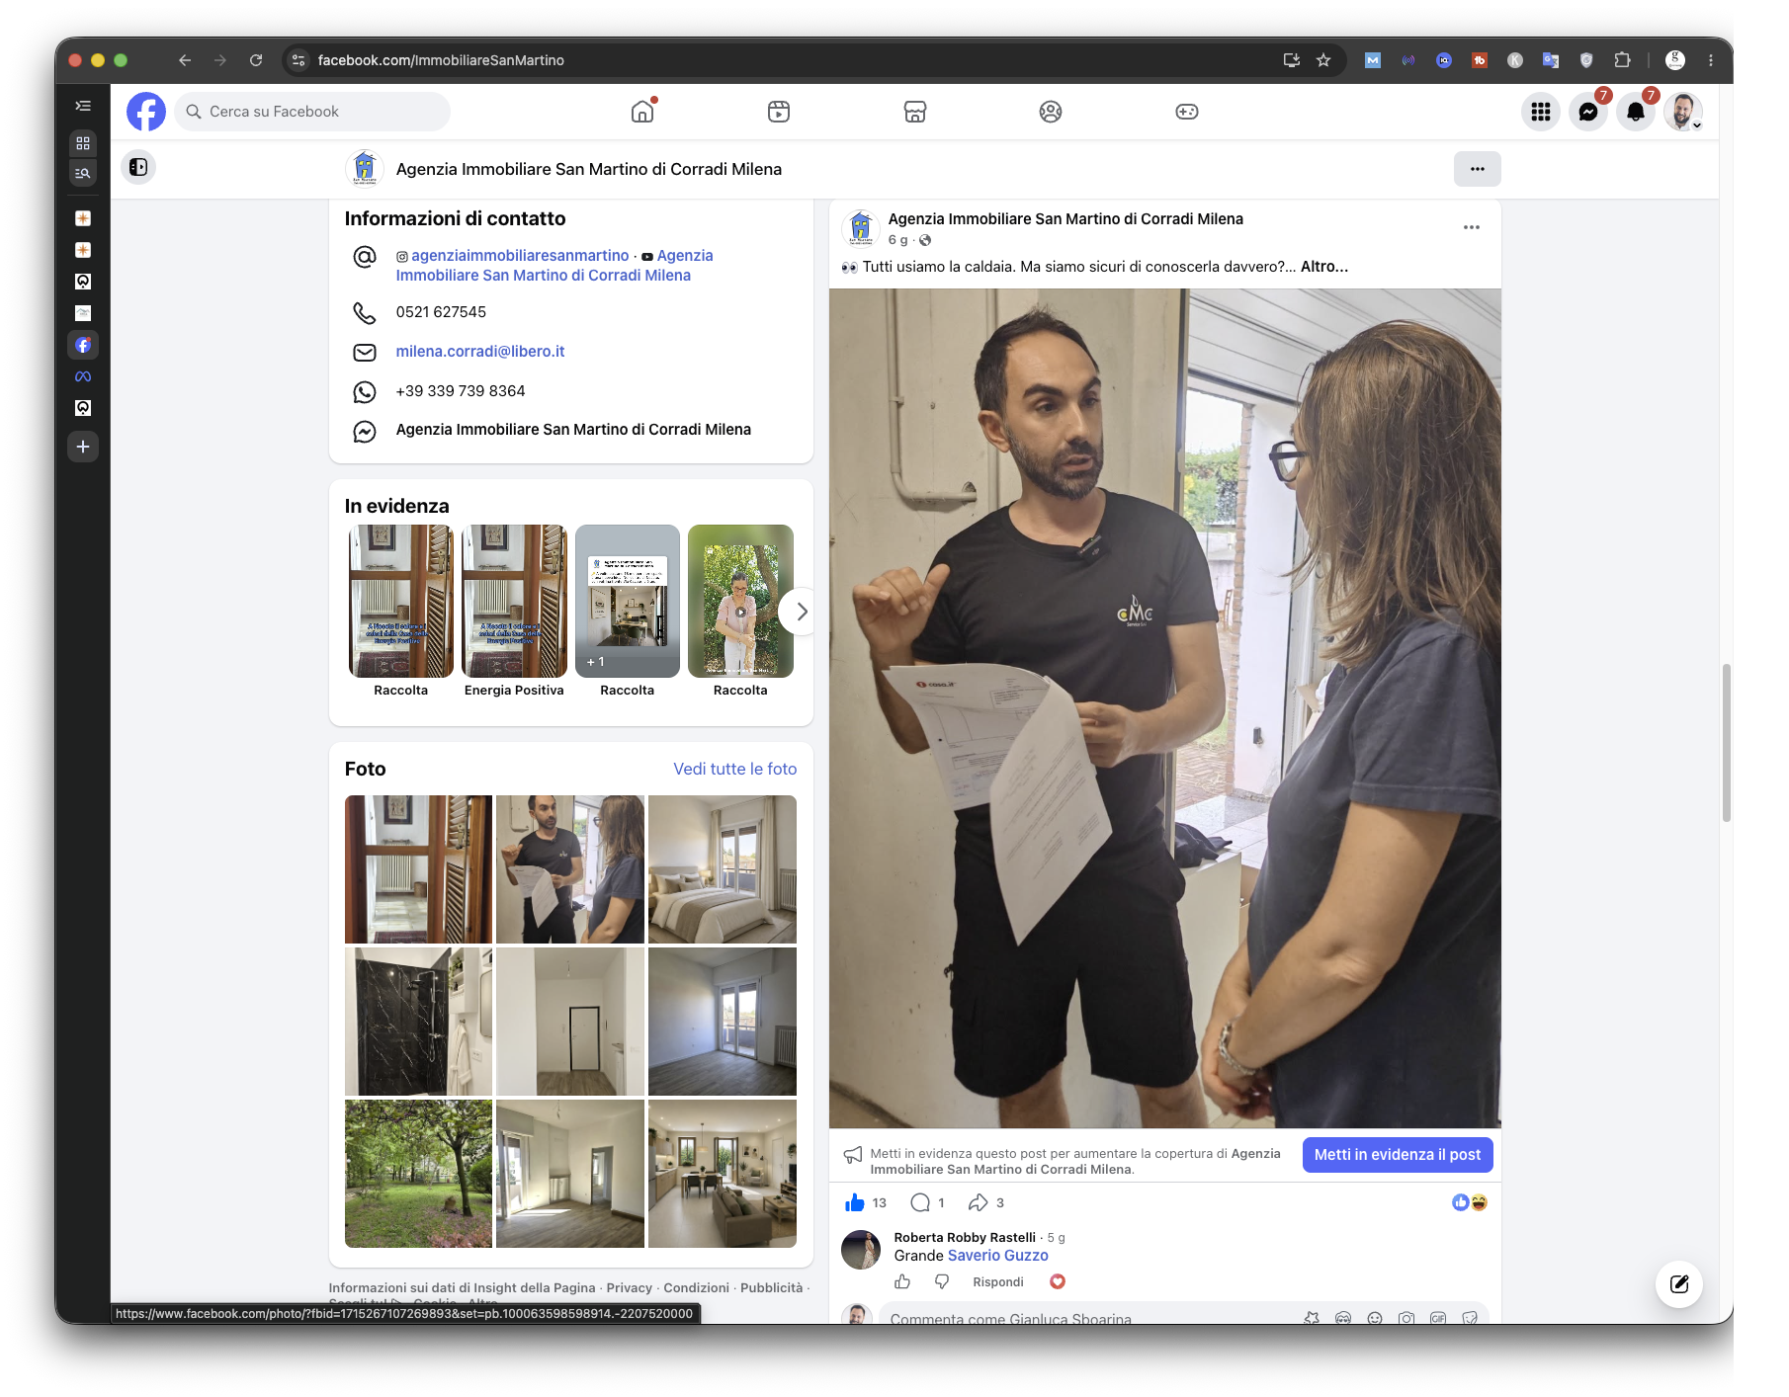Click the address bar URL

click(441, 60)
